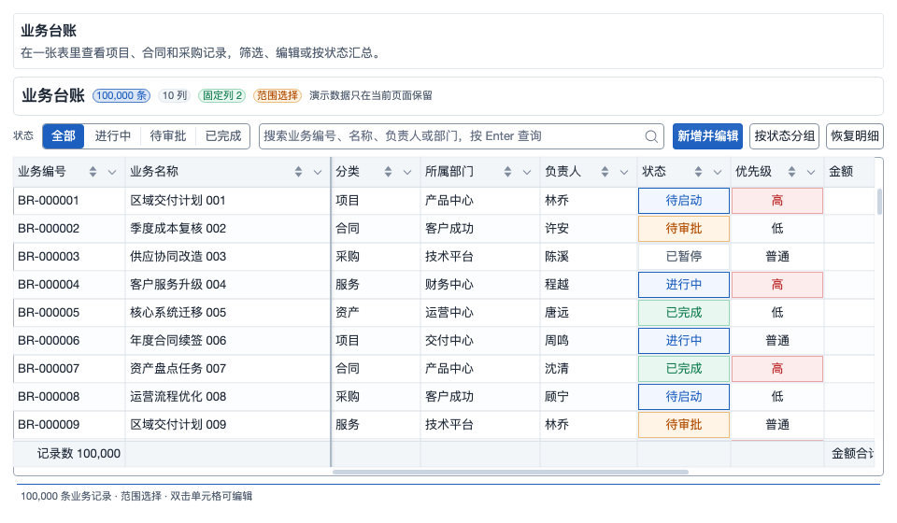Select 已暂停 status cell in BR-000003 row
Image resolution: width=897 pixels, height=523 pixels.
[x=684, y=257]
